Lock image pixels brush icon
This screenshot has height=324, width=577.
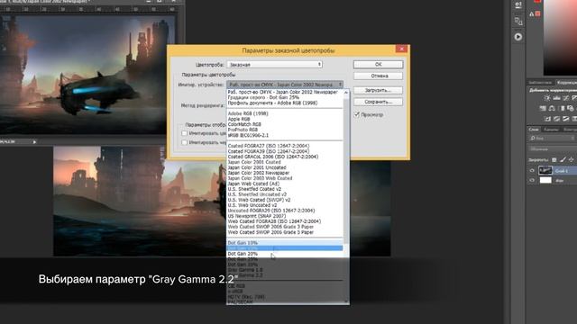tap(563, 160)
